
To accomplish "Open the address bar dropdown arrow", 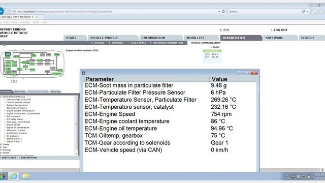I will [219, 12].
